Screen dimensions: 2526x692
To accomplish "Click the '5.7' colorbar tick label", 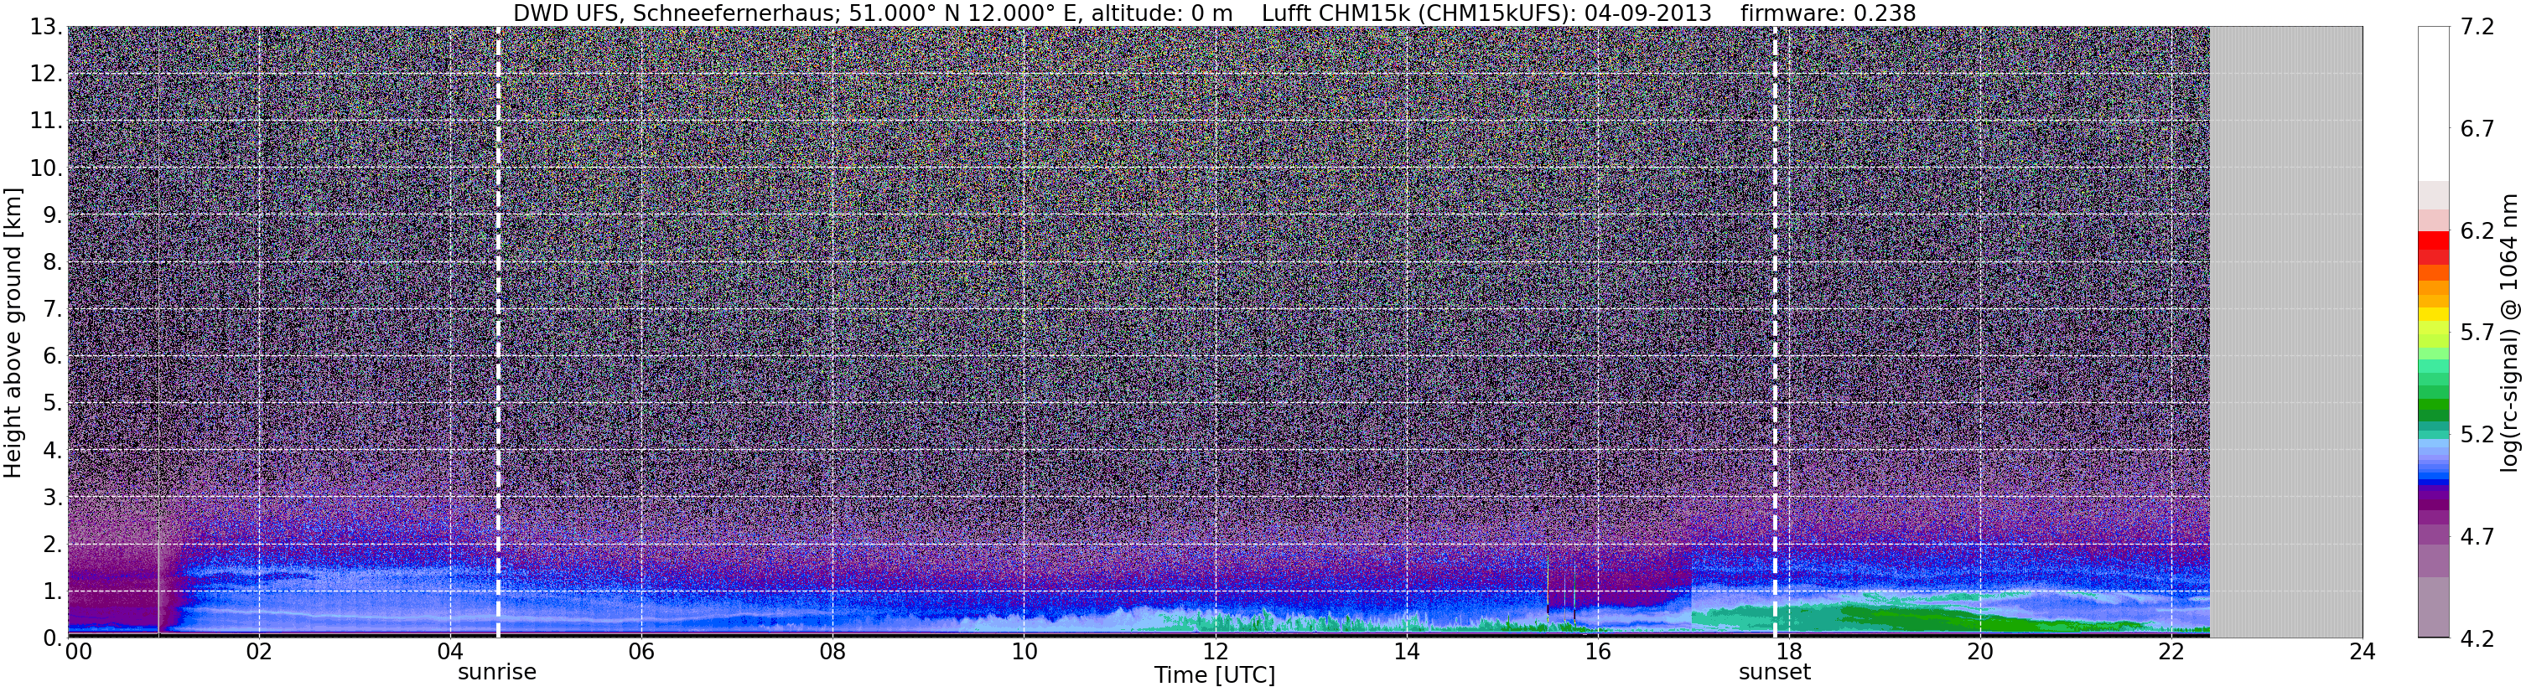I will (x=2477, y=333).
